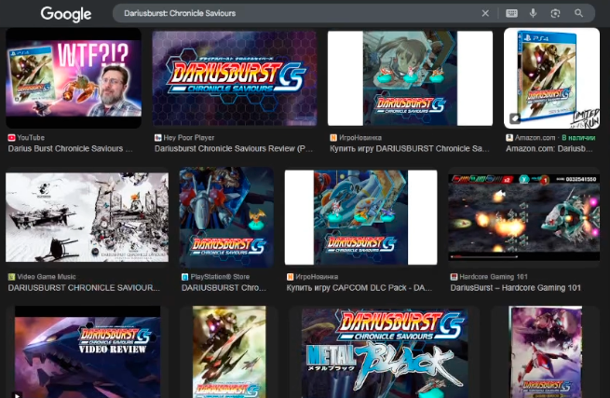Click Video Game Music source favicon

pos(11,277)
